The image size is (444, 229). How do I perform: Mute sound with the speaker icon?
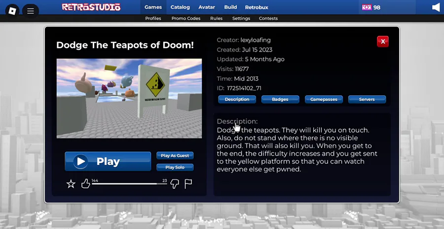pos(436,7)
